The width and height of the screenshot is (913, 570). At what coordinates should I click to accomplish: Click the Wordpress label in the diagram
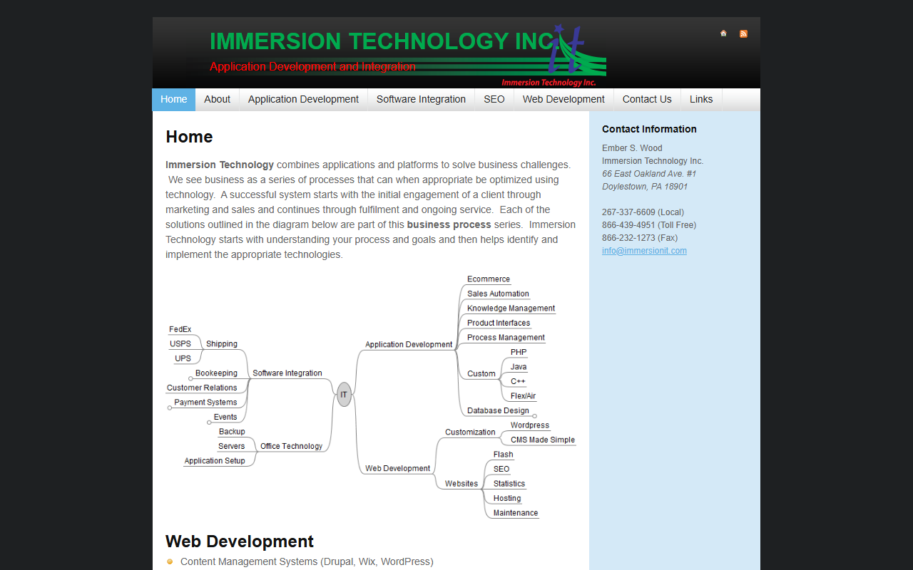(530, 425)
